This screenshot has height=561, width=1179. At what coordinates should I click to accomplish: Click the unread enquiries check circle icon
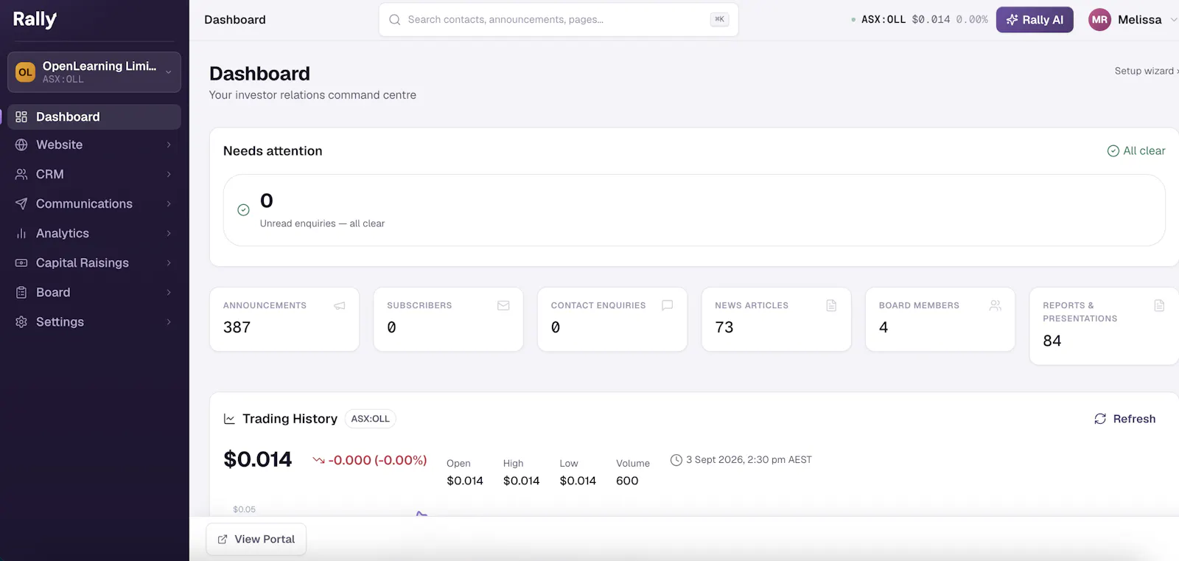[x=243, y=210]
